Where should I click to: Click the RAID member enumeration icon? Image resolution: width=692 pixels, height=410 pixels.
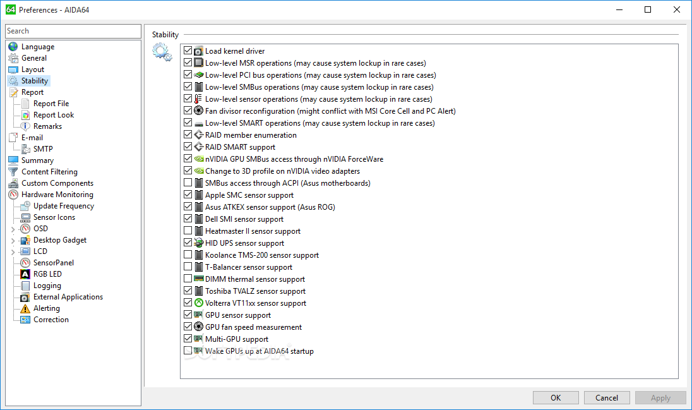(199, 135)
